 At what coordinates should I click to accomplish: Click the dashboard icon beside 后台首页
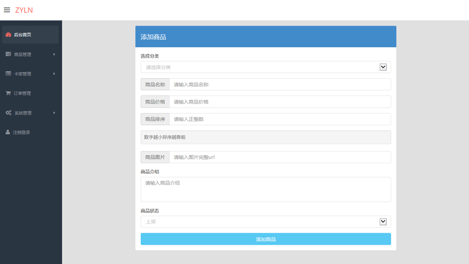point(8,34)
